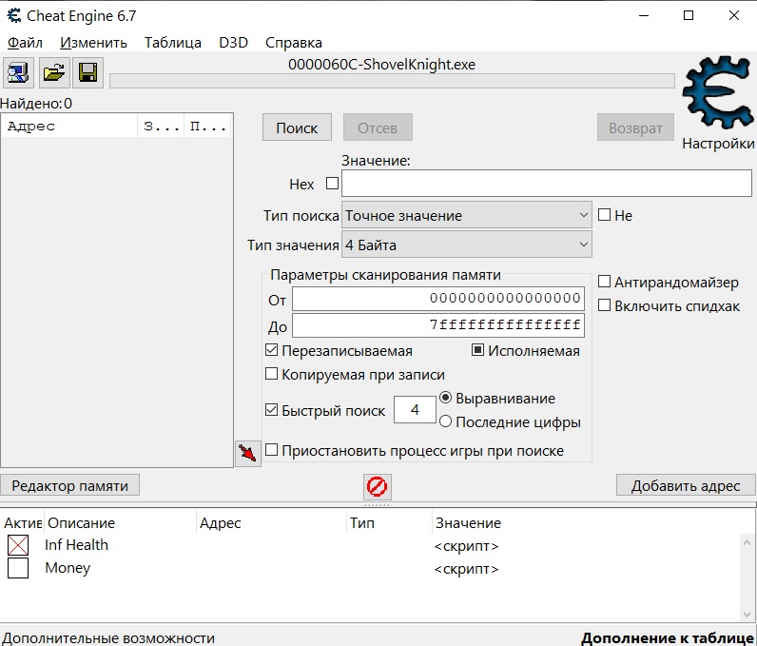This screenshot has width=757, height=646.
Task: Expand the Тип поиска dropdown
Action: point(466,215)
